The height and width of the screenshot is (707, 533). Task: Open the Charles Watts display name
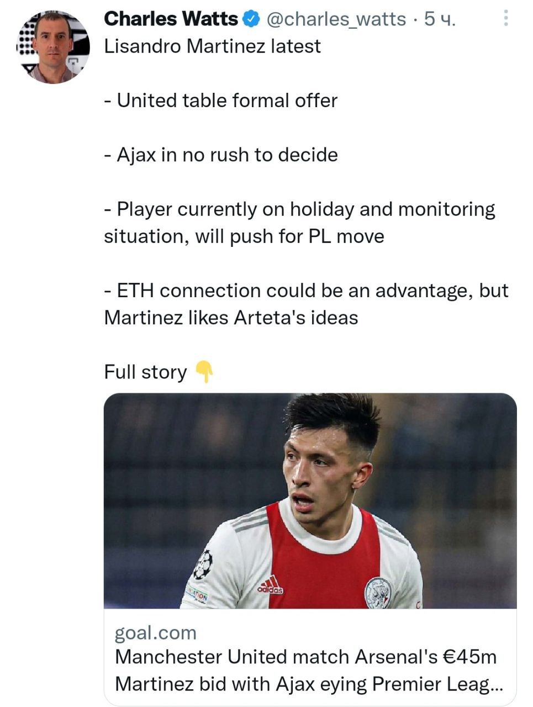[171, 19]
